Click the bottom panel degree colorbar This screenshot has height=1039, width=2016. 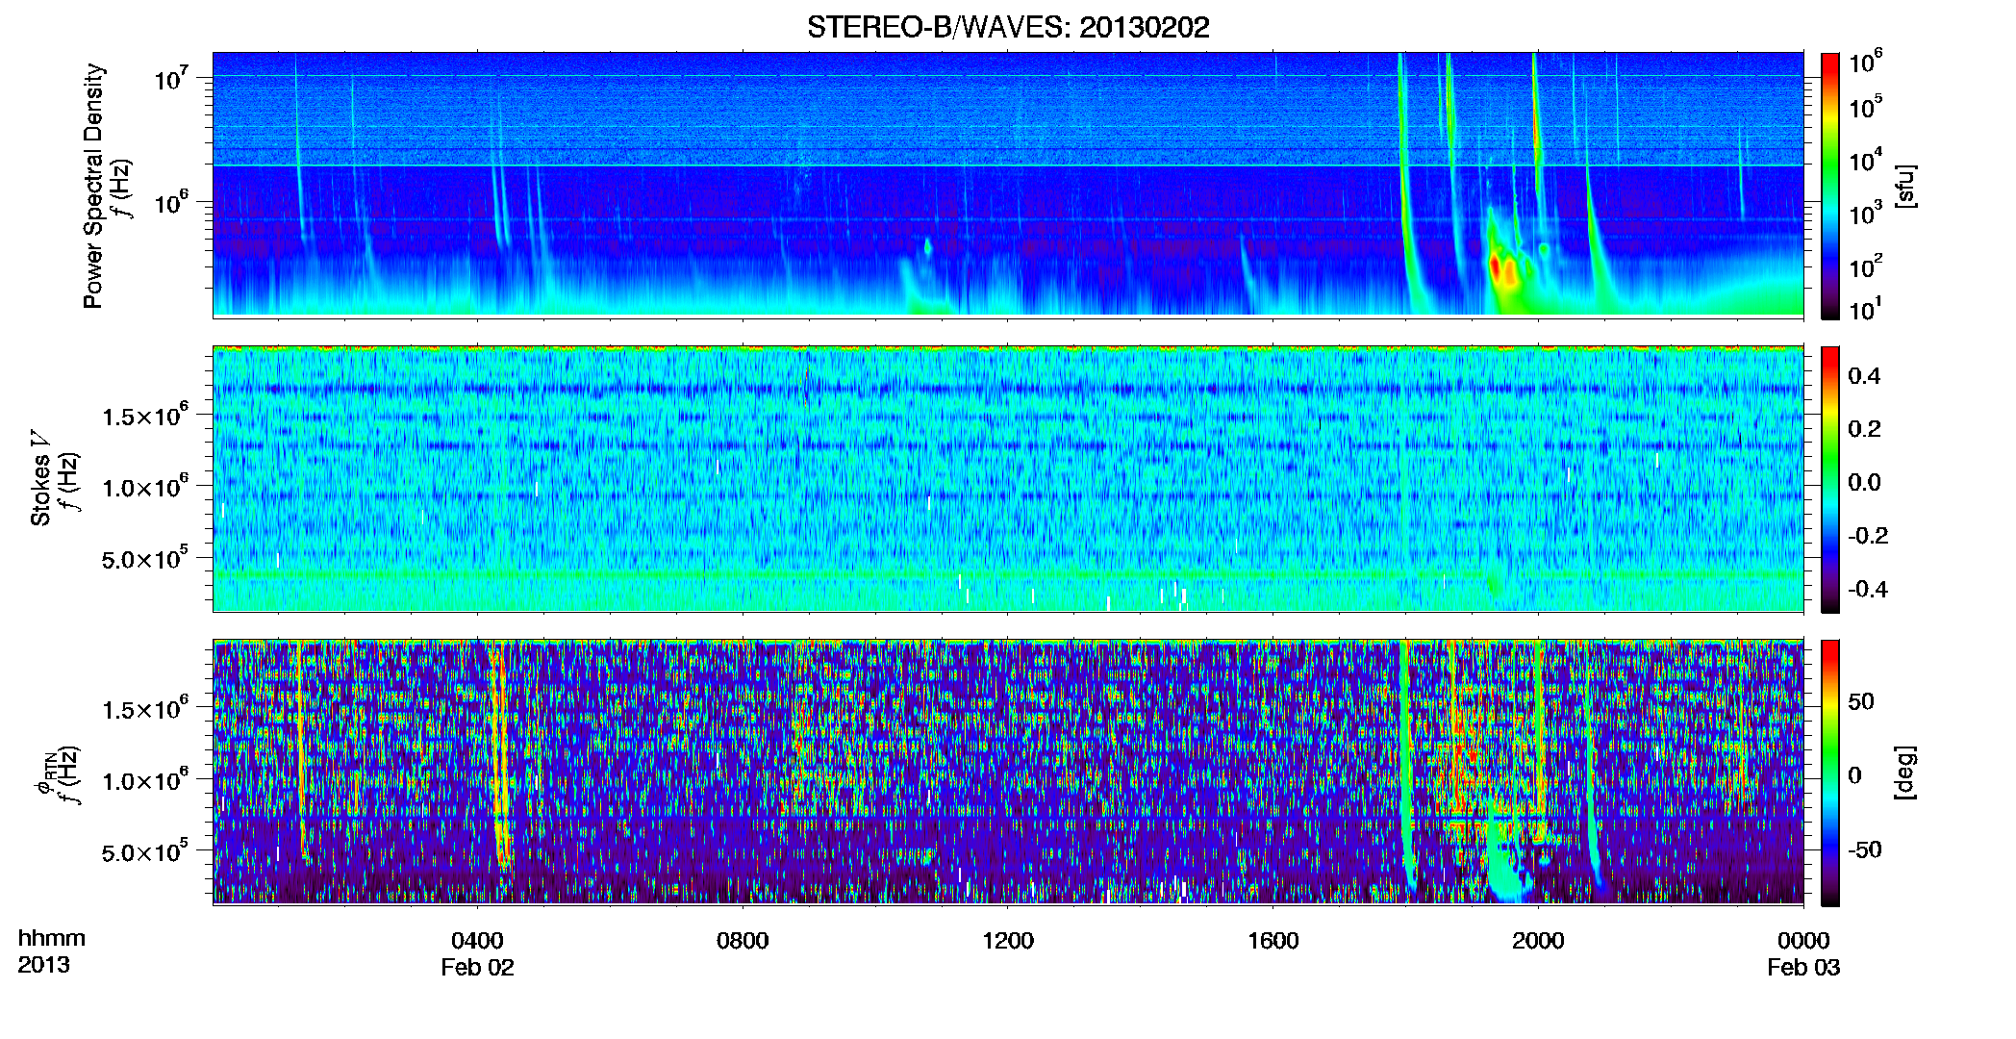point(1830,773)
